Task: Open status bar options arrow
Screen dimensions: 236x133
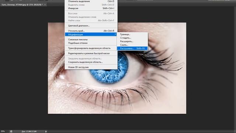Action: click(46, 132)
